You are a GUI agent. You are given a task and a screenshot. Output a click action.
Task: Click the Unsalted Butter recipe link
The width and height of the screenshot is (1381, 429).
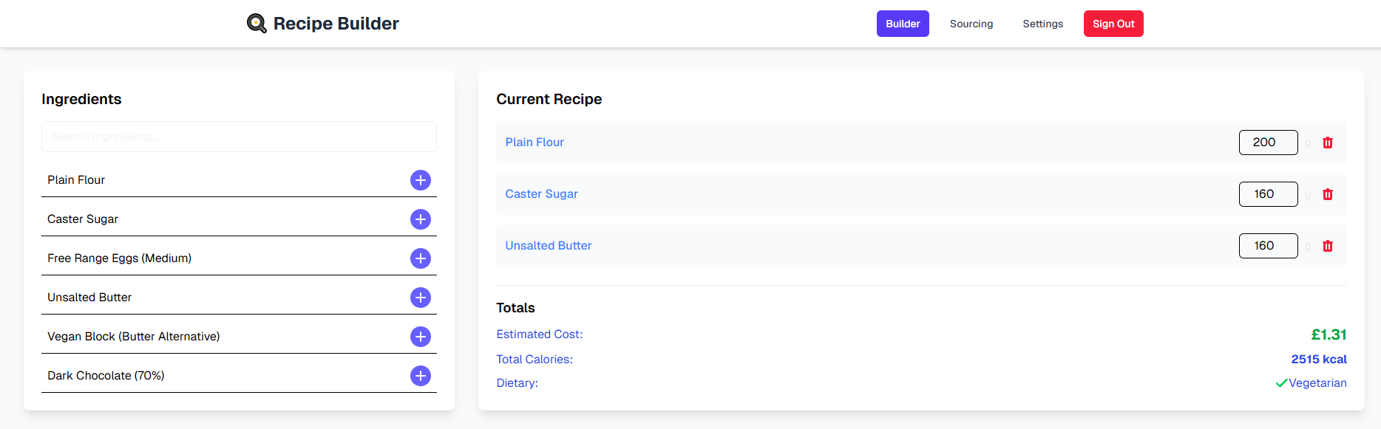tap(548, 245)
